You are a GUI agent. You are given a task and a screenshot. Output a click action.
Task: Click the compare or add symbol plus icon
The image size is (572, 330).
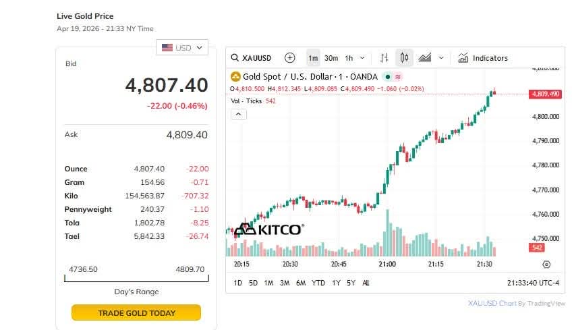click(290, 58)
